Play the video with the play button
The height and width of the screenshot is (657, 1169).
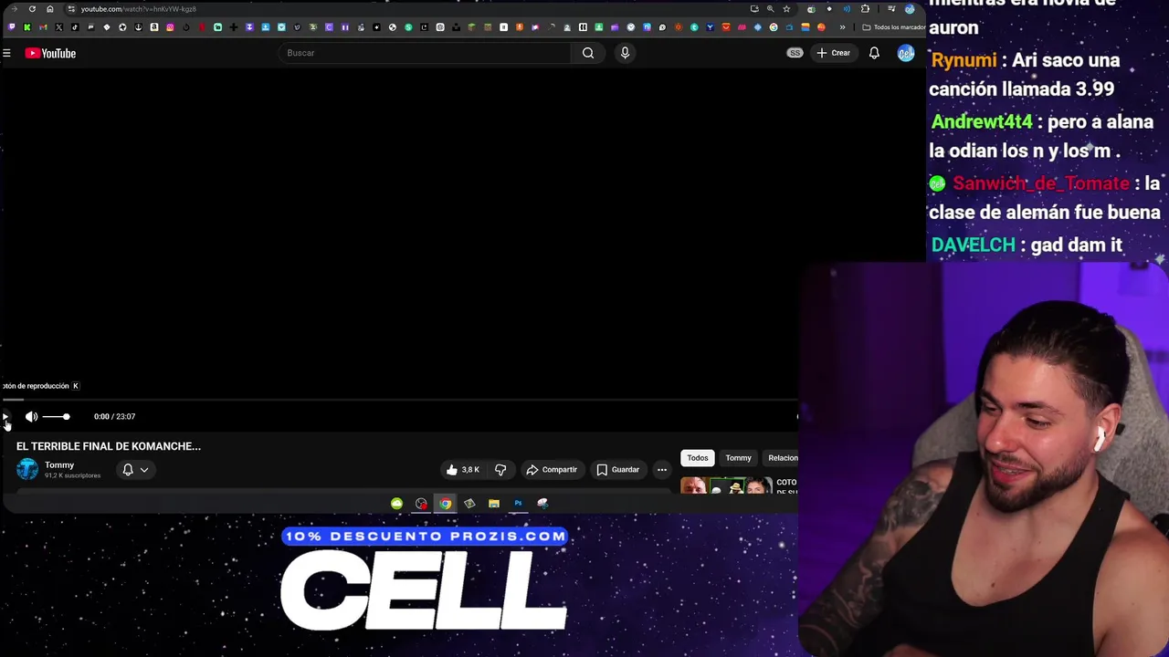click(5, 416)
